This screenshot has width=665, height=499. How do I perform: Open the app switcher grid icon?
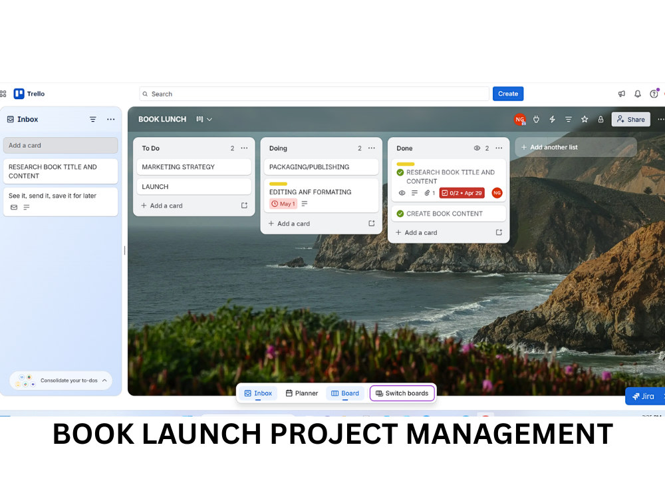(3, 94)
